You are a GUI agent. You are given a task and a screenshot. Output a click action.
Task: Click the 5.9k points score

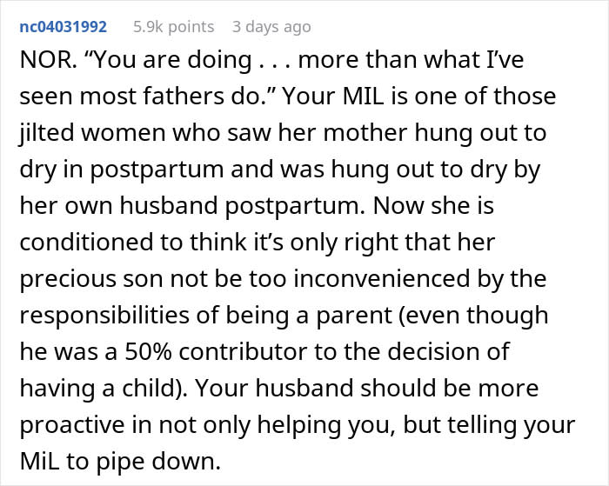pos(173,27)
